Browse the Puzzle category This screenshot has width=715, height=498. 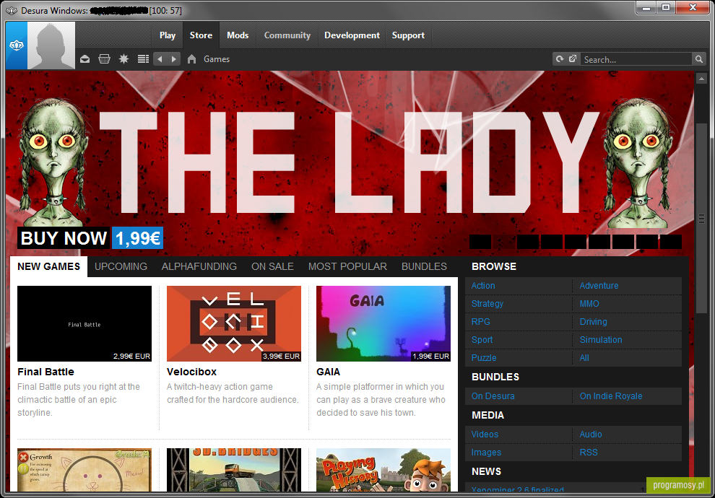(x=484, y=358)
